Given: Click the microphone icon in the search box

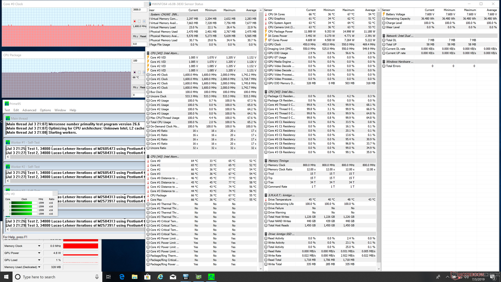Looking at the screenshot, I should click(97, 277).
